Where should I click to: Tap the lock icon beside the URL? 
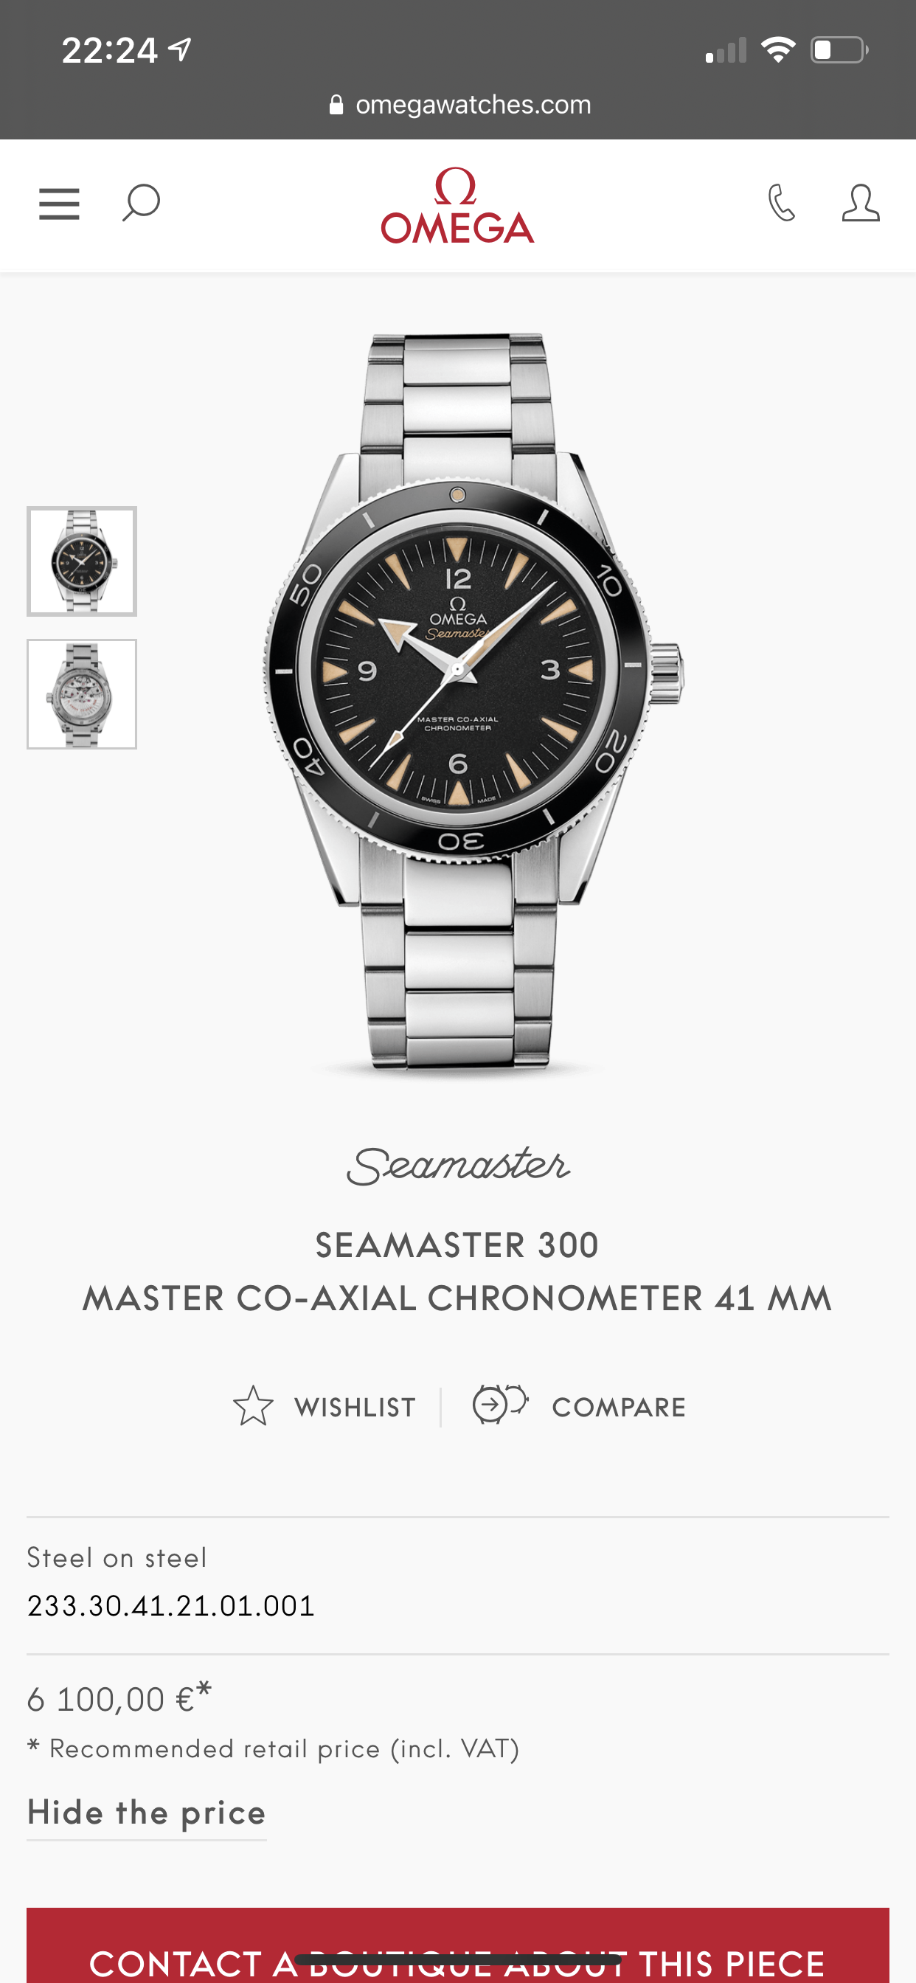(336, 105)
